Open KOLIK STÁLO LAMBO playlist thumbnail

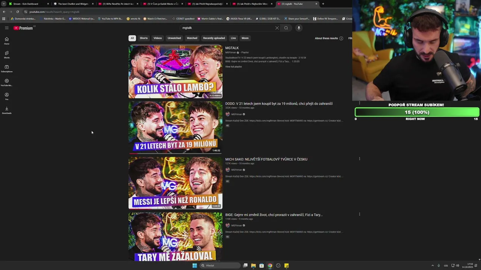pyautogui.click(x=175, y=72)
